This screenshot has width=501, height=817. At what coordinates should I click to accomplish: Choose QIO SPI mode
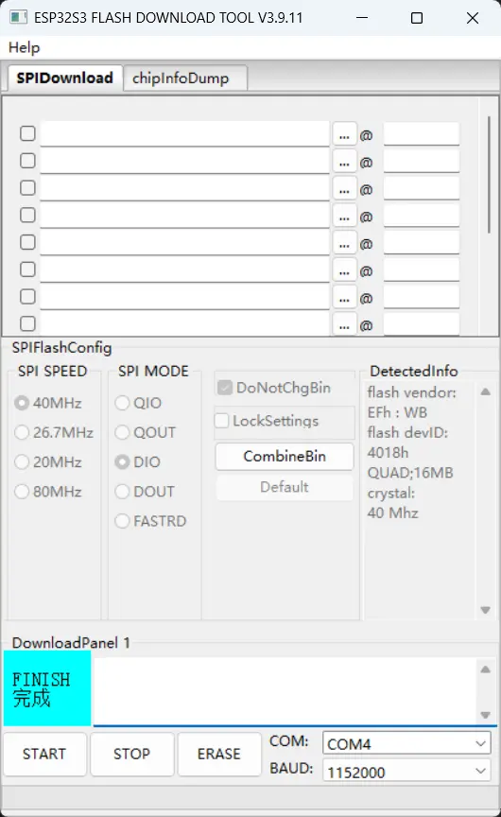[x=122, y=403]
